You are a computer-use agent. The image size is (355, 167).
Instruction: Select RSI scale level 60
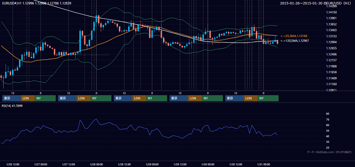327,125
